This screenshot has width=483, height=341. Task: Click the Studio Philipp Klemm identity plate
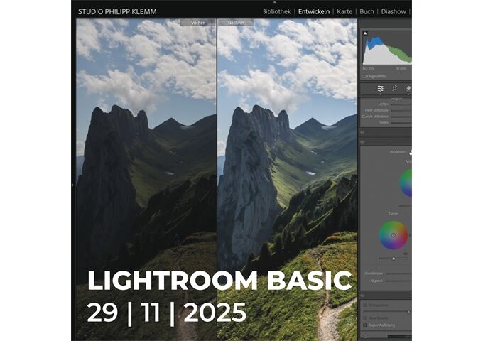(117, 11)
